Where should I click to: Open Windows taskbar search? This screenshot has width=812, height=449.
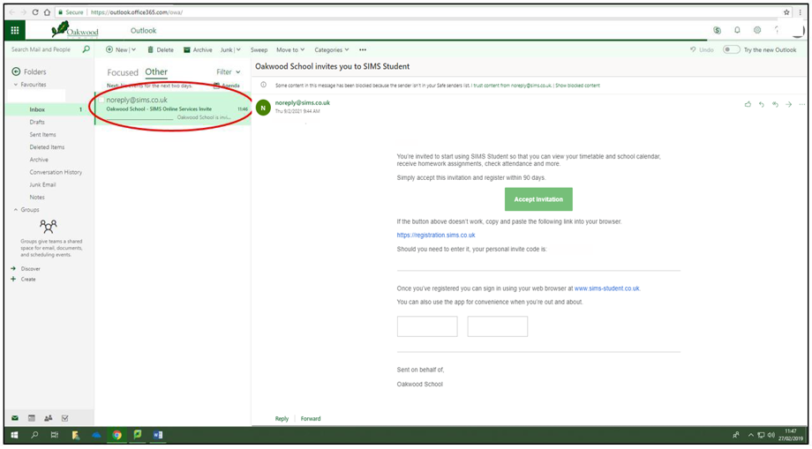(x=34, y=435)
